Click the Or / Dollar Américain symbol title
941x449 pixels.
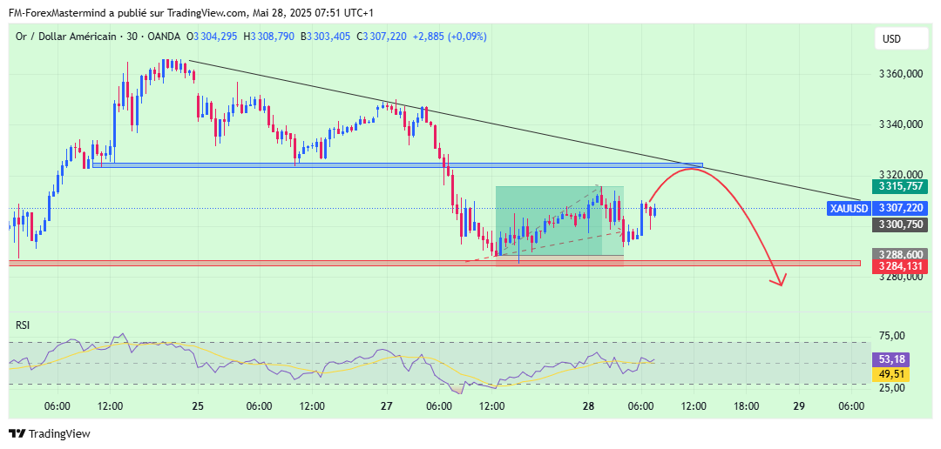[x=65, y=37]
